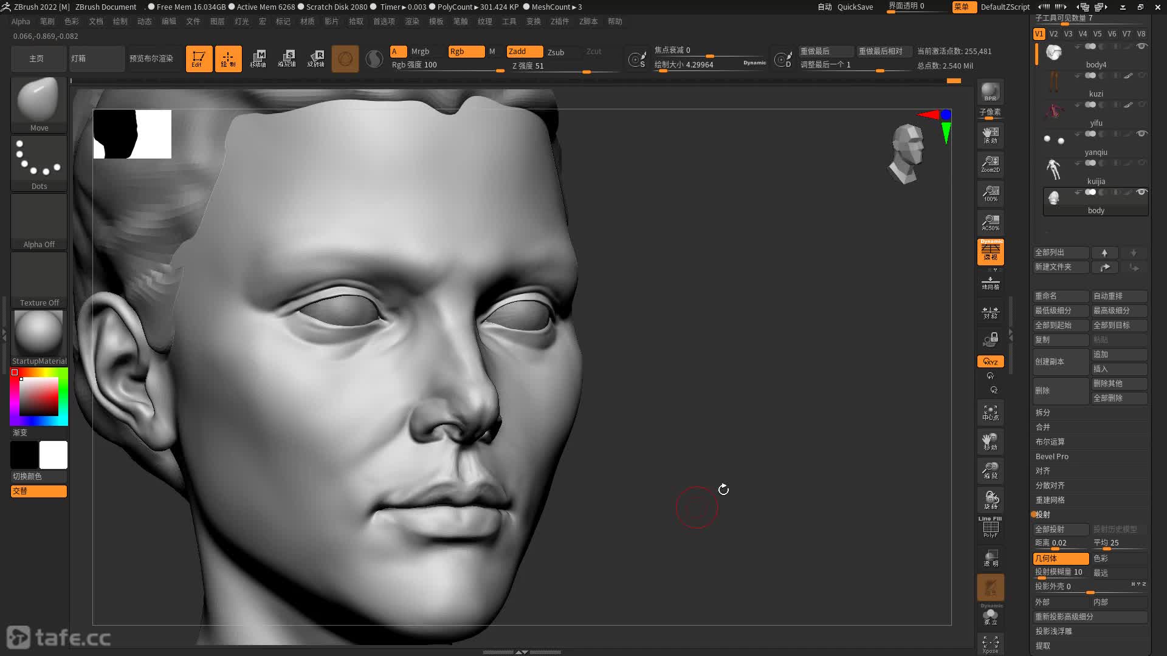
Task: Switch to V2 subtool visibility tab
Action: click(1053, 34)
